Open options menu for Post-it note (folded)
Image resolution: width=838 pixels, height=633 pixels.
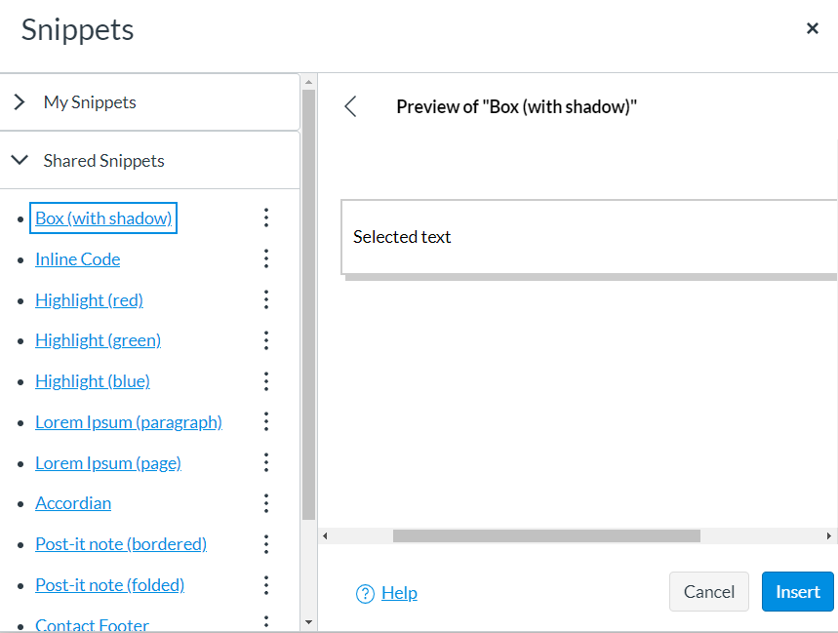[266, 585]
